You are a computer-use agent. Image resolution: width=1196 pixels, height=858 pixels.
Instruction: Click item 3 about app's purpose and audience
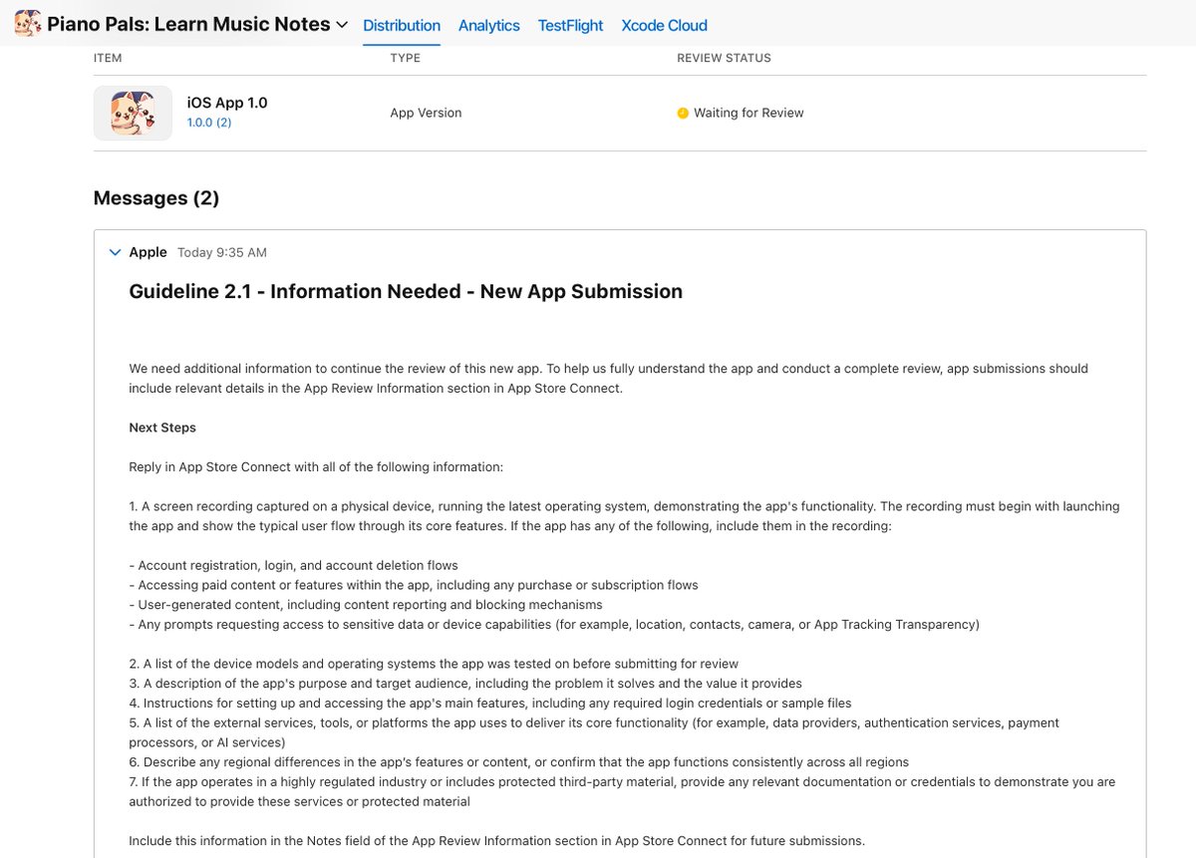coord(465,684)
